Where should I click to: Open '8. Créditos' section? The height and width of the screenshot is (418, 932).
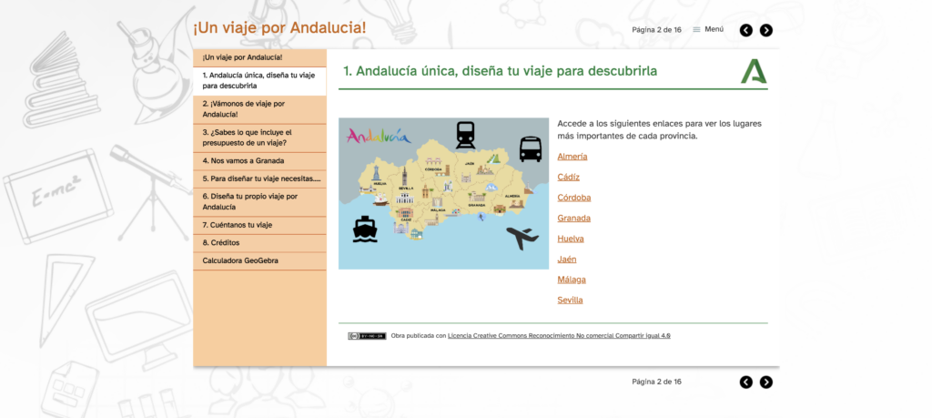259,243
